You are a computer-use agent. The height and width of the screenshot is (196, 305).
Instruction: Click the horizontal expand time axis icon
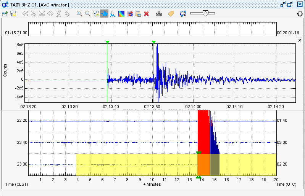(x=50, y=14)
